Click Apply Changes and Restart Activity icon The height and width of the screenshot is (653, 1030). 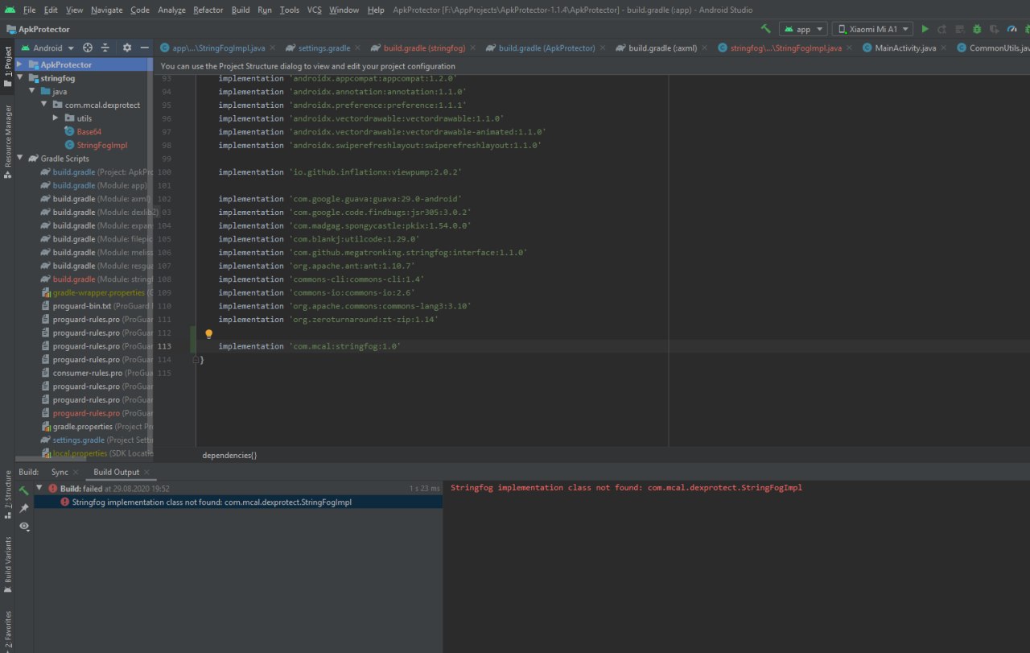(941, 29)
